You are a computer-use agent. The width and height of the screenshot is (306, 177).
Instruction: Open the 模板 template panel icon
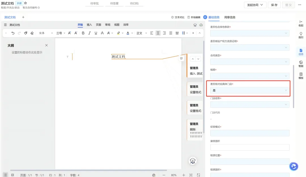click(x=301, y=76)
